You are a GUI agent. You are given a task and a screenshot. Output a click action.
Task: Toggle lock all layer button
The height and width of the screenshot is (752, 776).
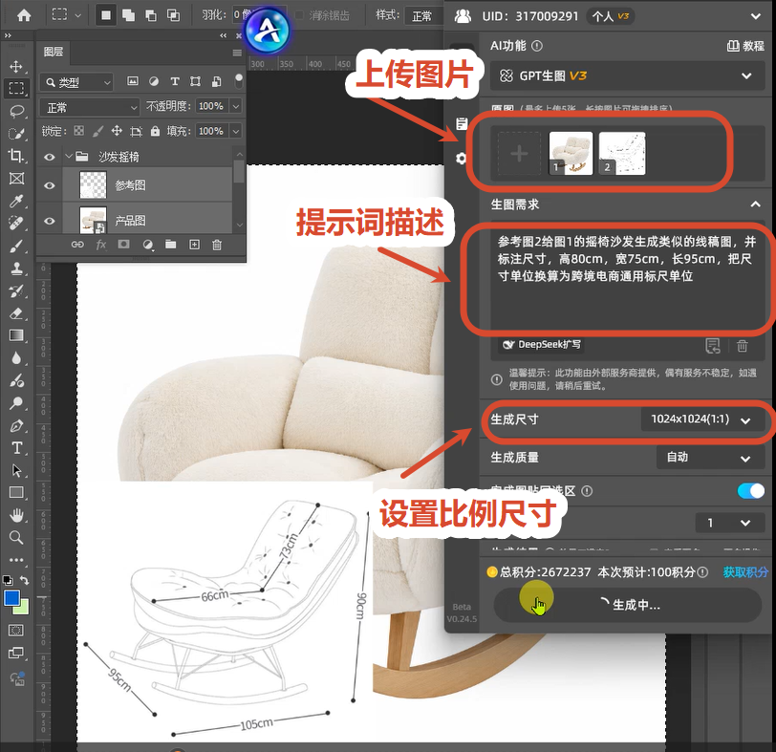coord(156,131)
